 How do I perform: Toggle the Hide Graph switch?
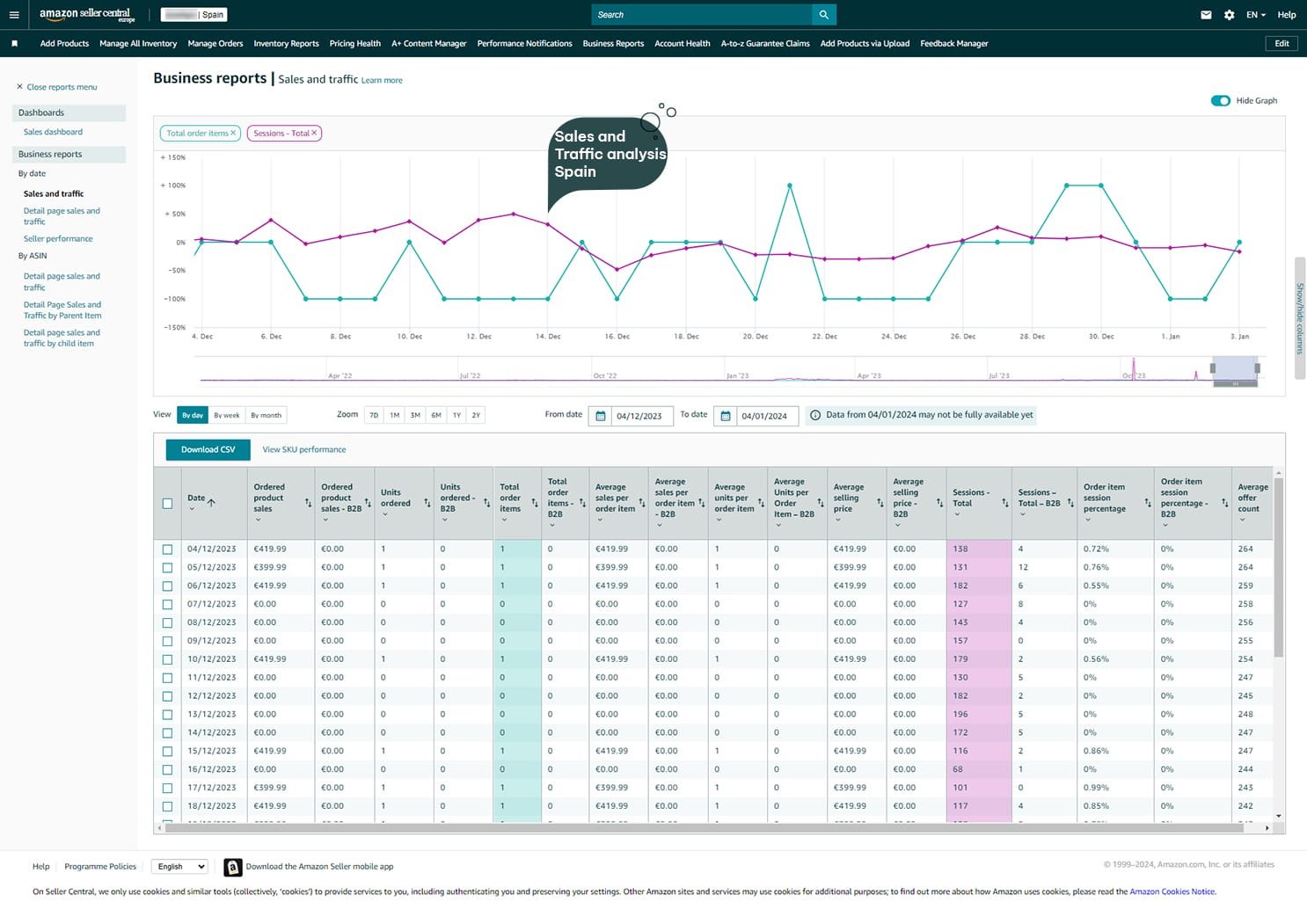tap(1220, 100)
